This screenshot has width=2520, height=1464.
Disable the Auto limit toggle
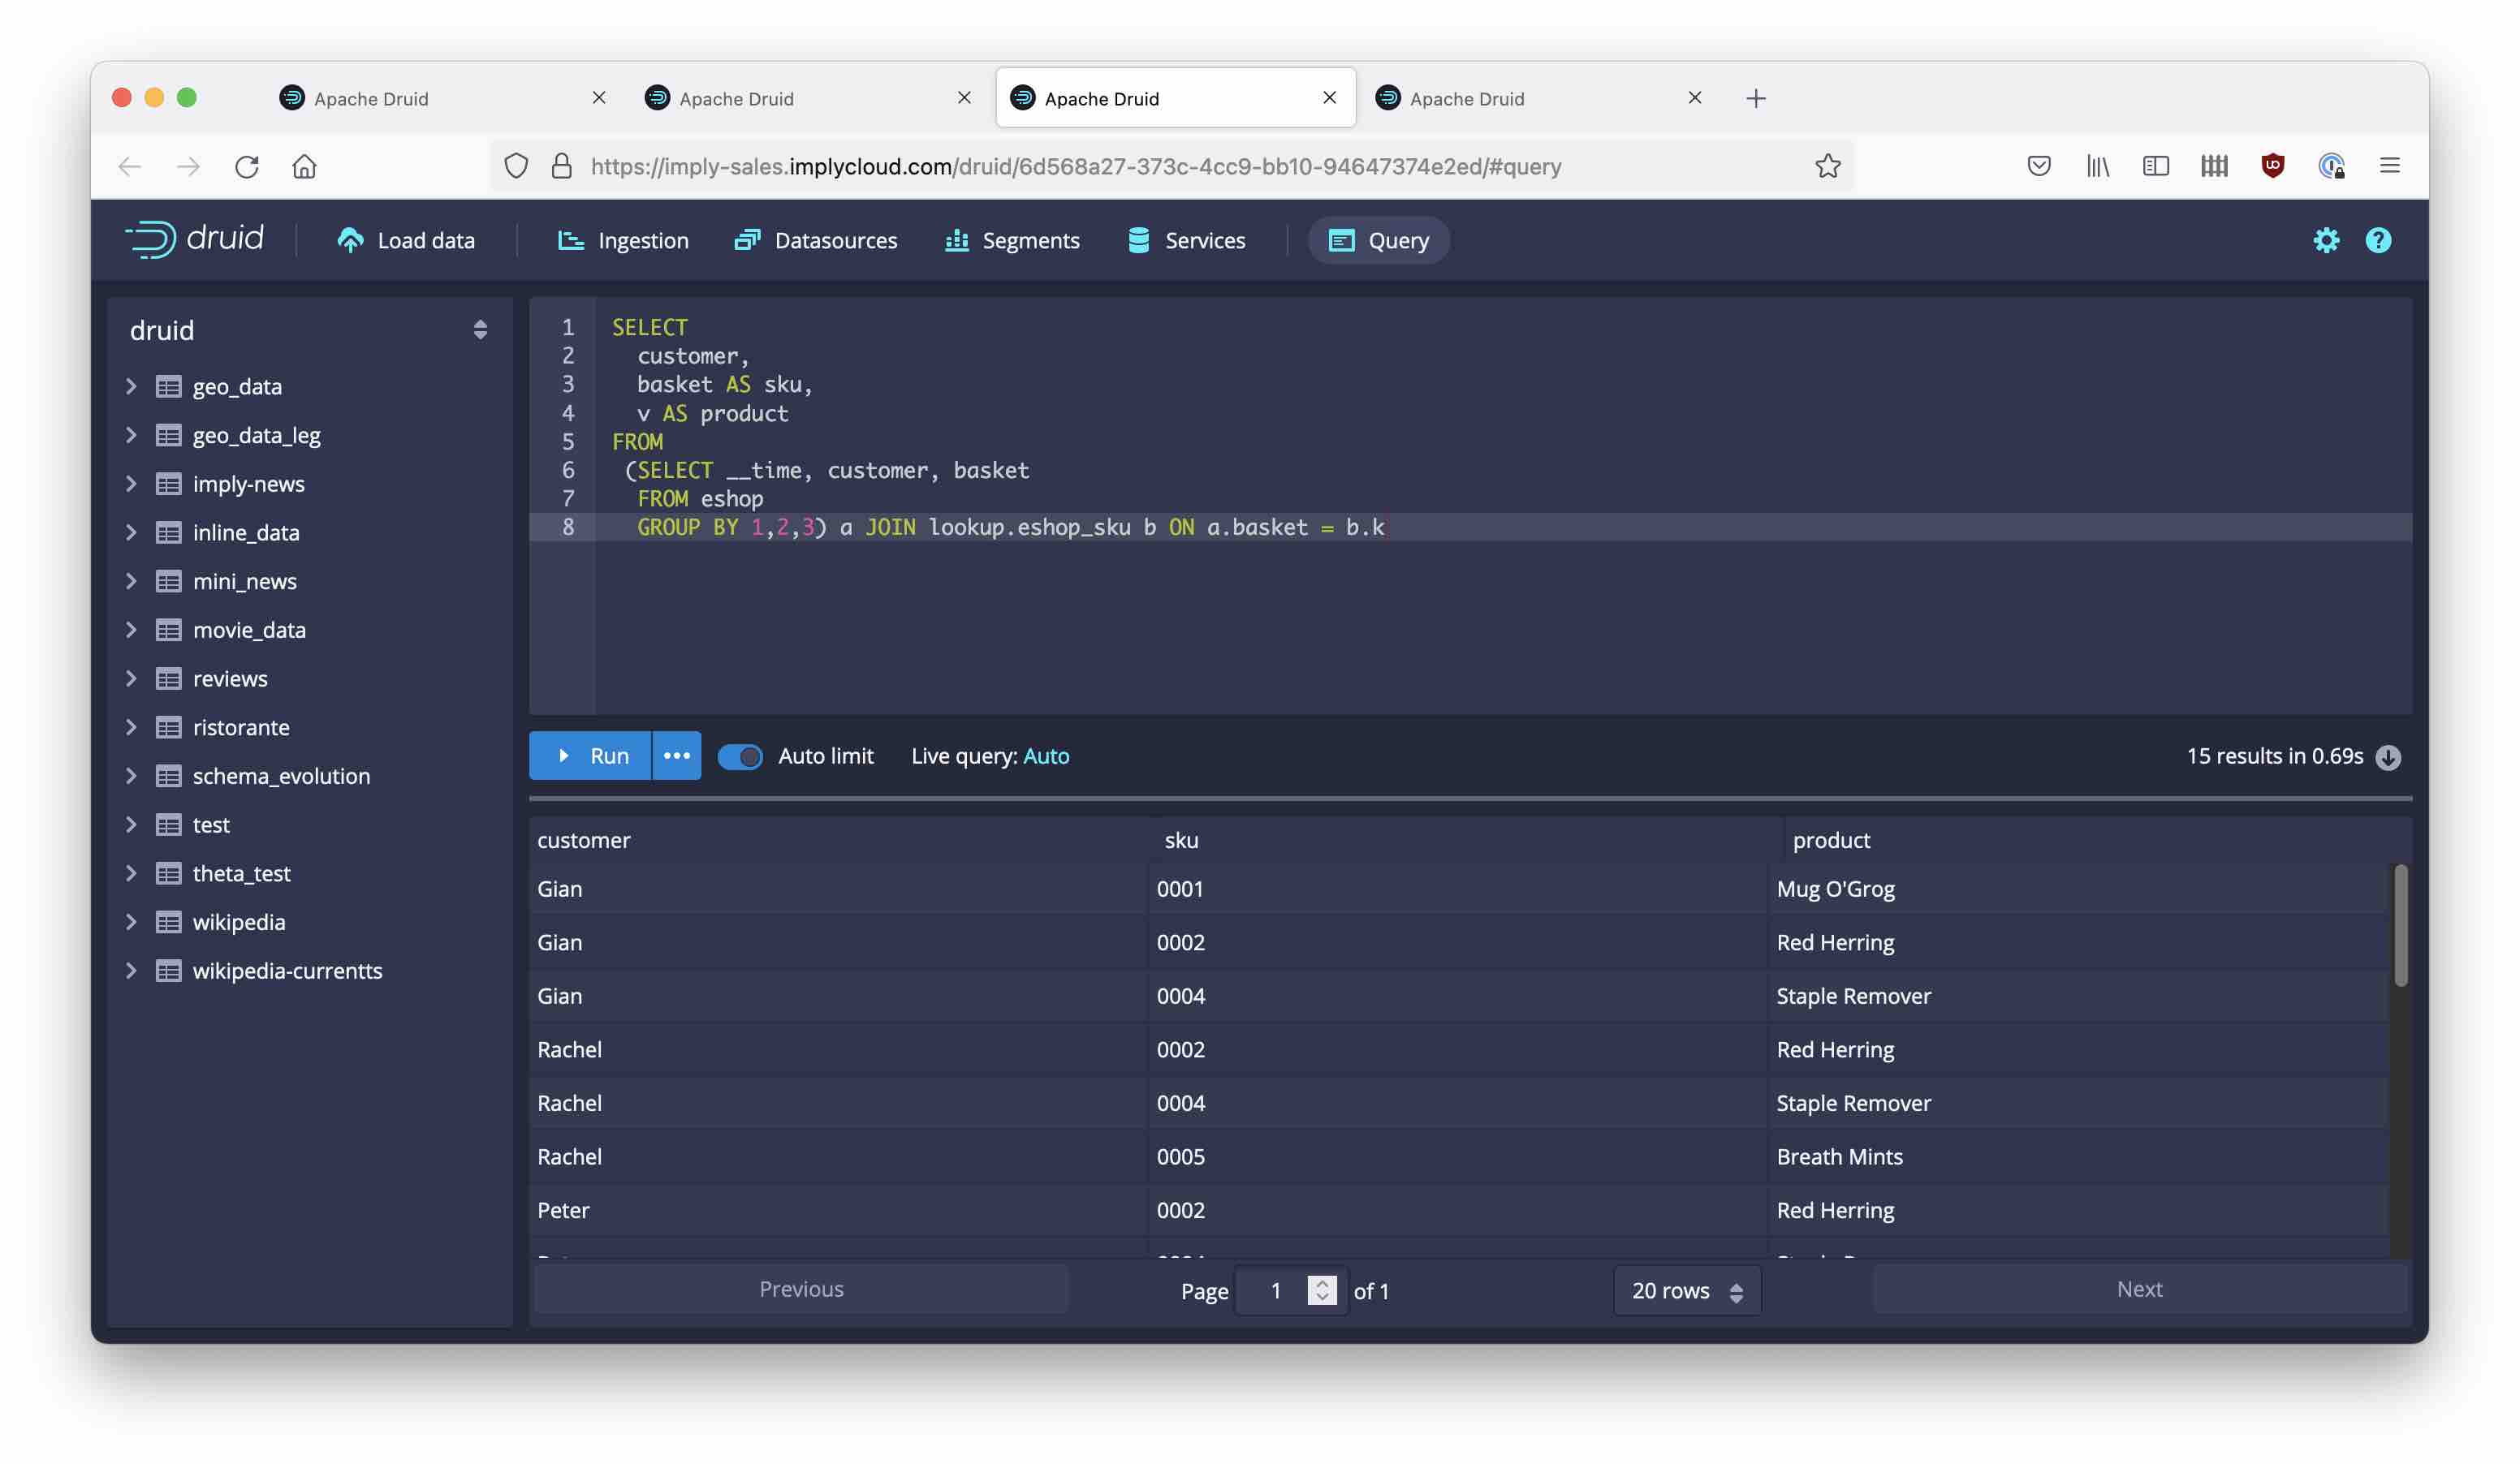[740, 756]
